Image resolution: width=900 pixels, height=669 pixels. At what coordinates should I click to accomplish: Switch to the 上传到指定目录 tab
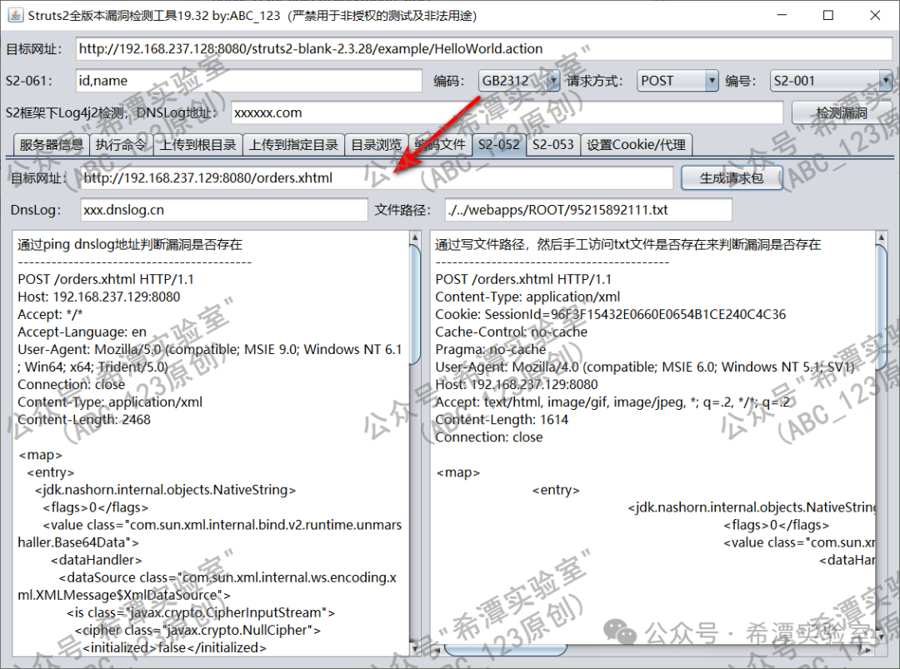tap(293, 145)
